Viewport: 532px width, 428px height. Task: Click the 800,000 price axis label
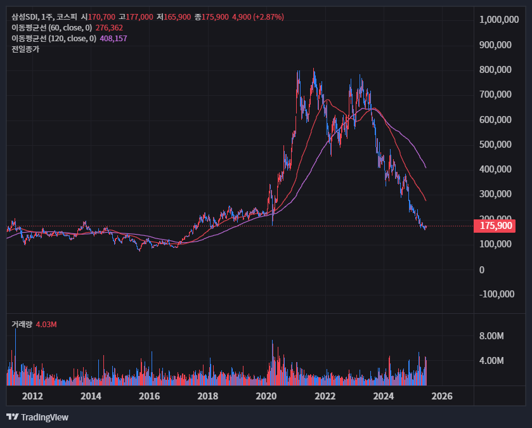495,70
